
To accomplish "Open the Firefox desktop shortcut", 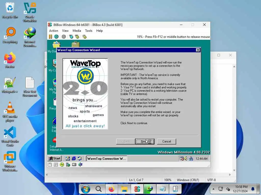I will (10, 60).
